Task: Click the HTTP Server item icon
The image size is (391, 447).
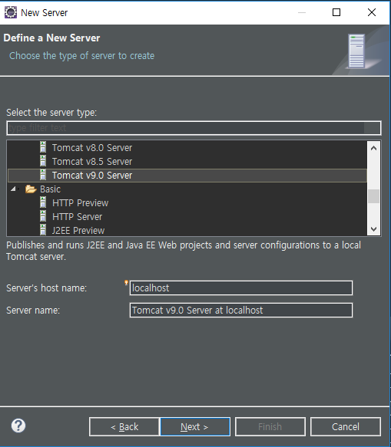Action: click(x=43, y=216)
